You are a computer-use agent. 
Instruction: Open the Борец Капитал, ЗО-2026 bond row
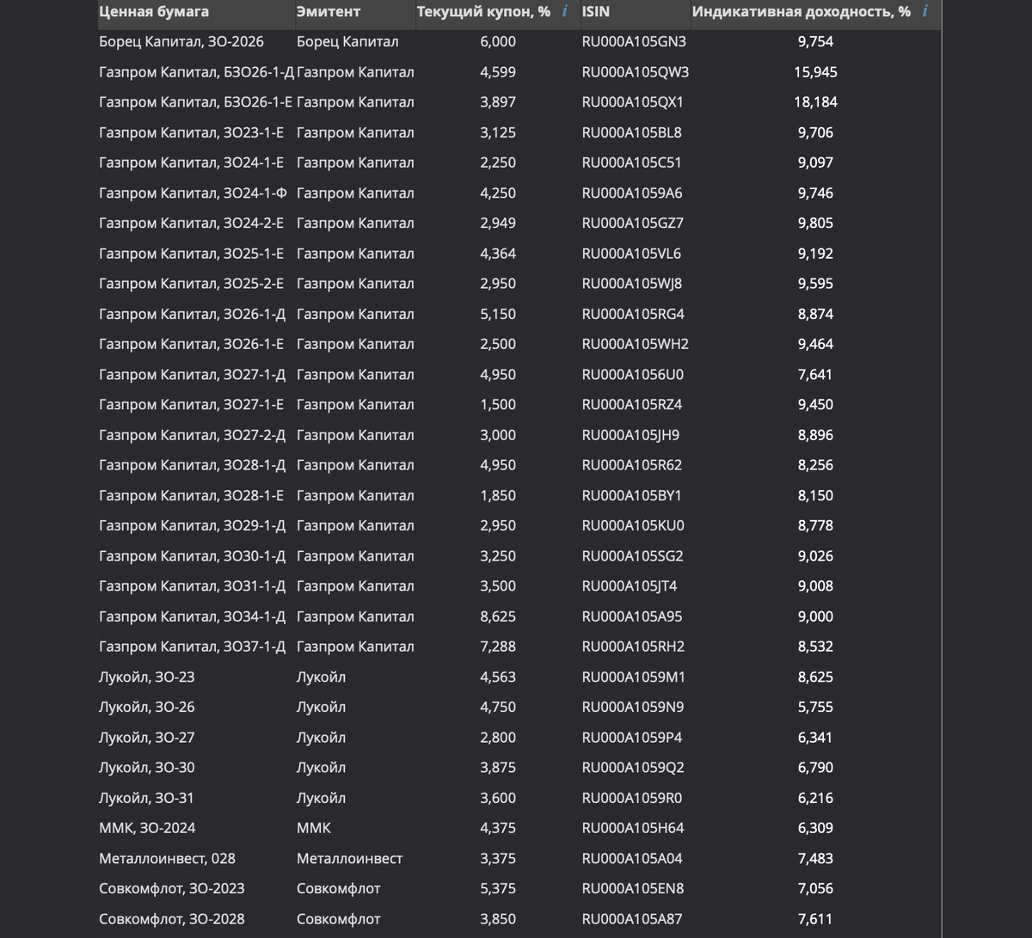pyautogui.click(x=181, y=41)
